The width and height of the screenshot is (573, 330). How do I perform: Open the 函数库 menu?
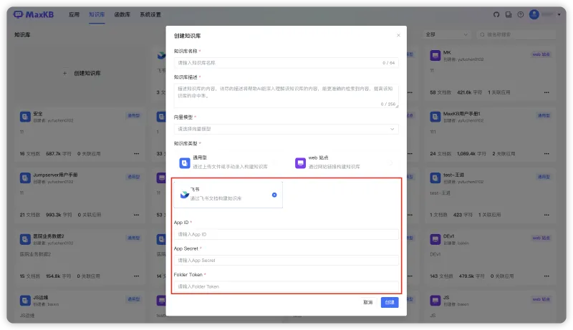tap(122, 14)
